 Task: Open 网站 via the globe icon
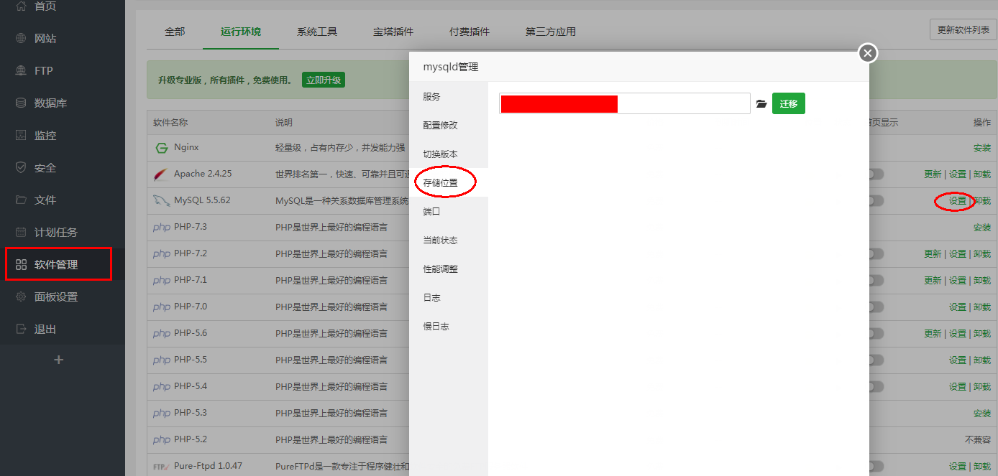pyautogui.click(x=21, y=38)
